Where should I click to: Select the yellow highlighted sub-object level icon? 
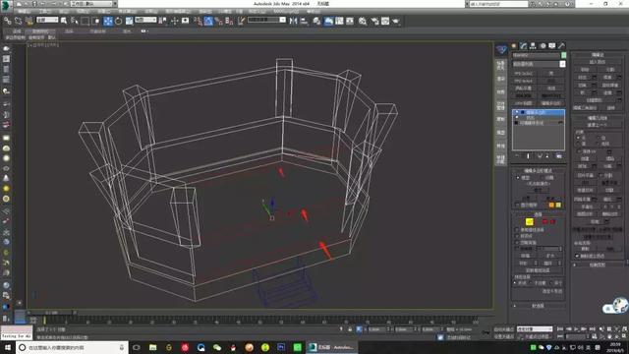pos(529,221)
